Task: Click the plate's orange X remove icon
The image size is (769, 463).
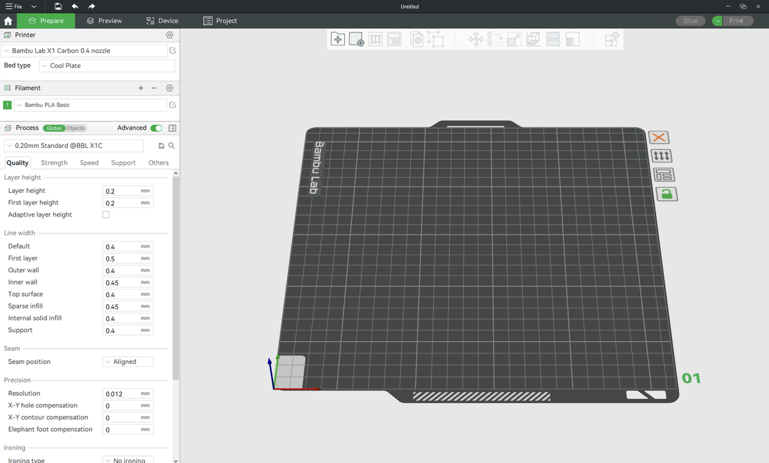Action: pos(658,137)
